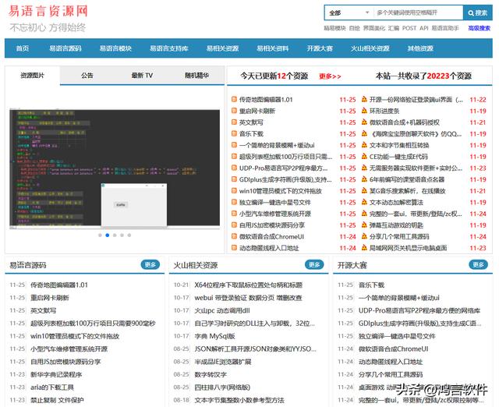Open 字典 MySql版 entry
The image size is (499, 407).
point(214,336)
